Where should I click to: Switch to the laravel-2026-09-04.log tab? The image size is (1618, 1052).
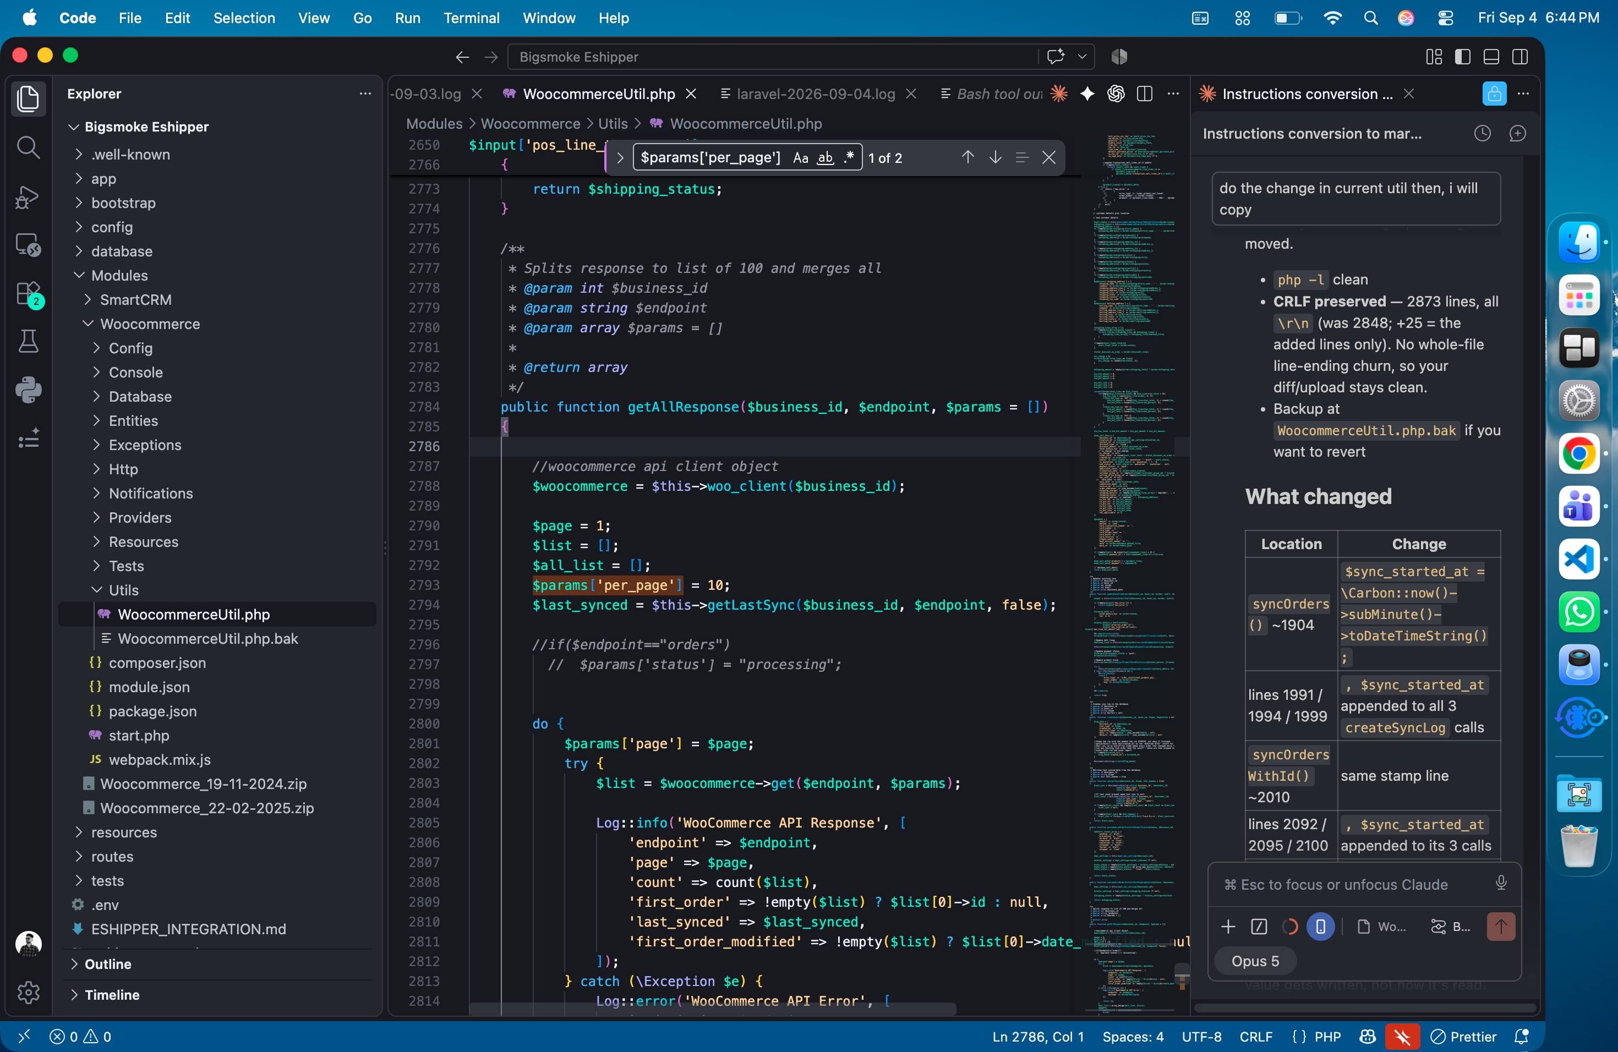[x=815, y=94]
